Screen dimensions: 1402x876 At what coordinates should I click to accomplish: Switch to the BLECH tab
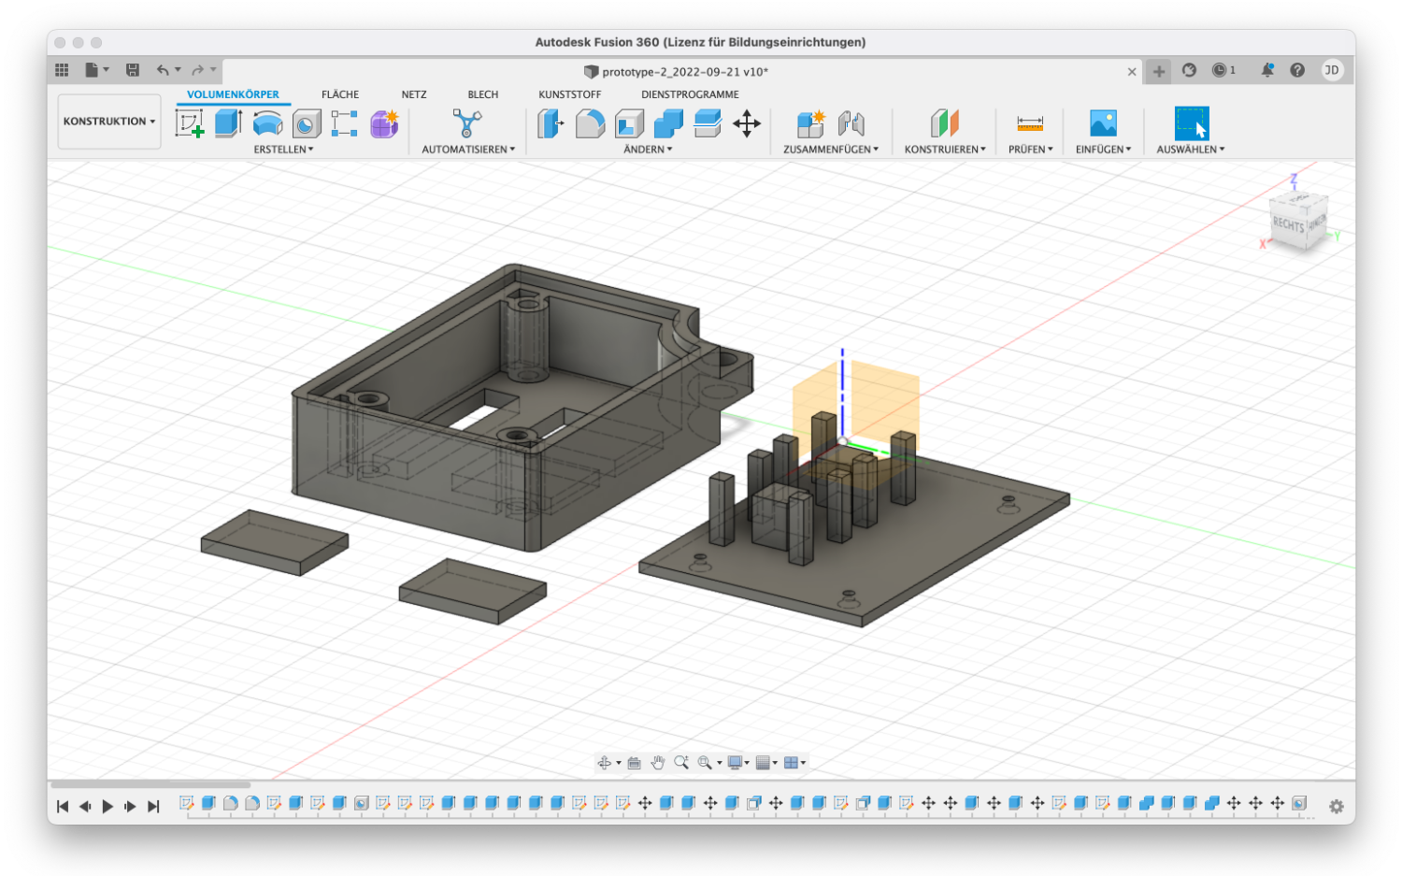pos(483,94)
